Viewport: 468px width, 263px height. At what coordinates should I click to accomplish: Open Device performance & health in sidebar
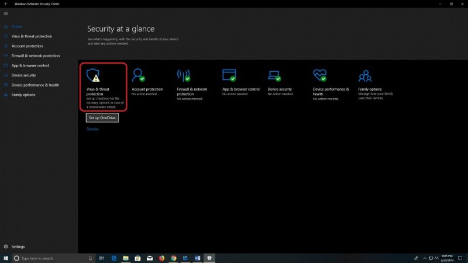click(35, 85)
